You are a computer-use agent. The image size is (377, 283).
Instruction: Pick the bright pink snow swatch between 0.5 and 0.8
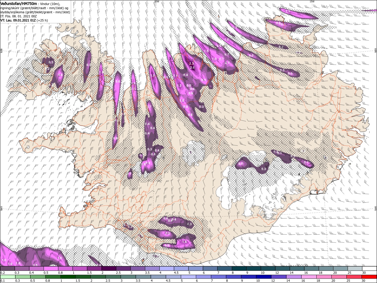click(51, 269)
